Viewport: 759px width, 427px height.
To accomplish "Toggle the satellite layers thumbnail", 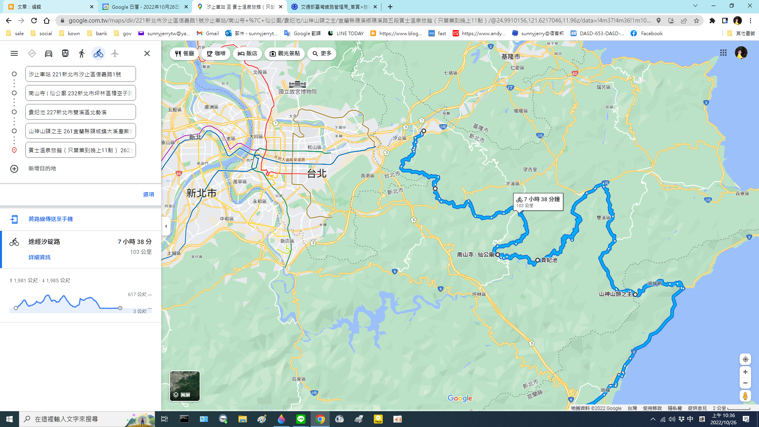I will (185, 386).
